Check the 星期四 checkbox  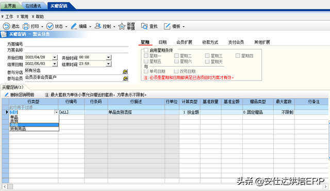tap(238, 56)
